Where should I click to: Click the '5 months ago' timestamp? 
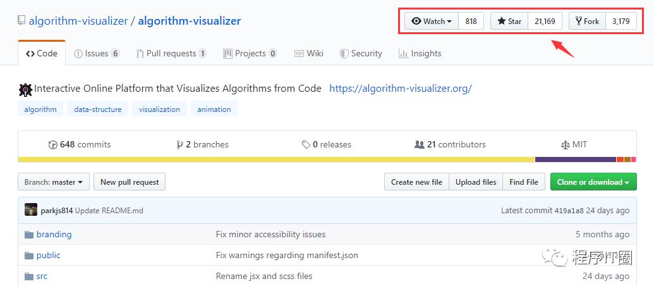602,234
